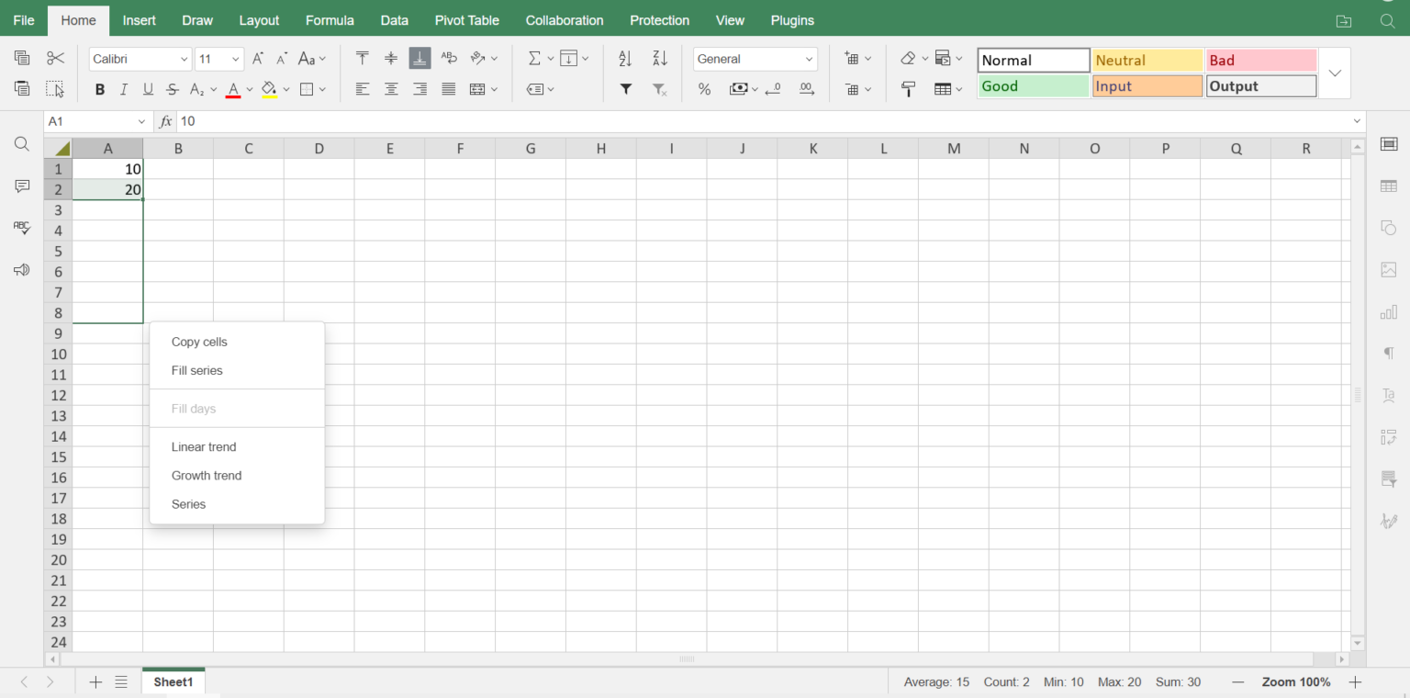Open the AutoSum tool
This screenshot has height=698, width=1410.
point(535,58)
